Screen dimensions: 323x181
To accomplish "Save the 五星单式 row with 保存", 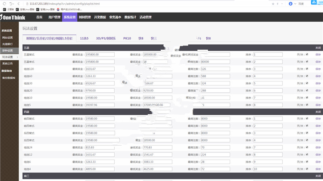I will [x=318, y=62].
